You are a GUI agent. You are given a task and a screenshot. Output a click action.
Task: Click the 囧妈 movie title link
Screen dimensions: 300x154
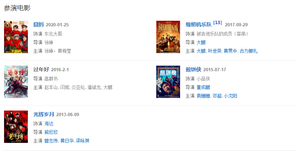[39, 25]
